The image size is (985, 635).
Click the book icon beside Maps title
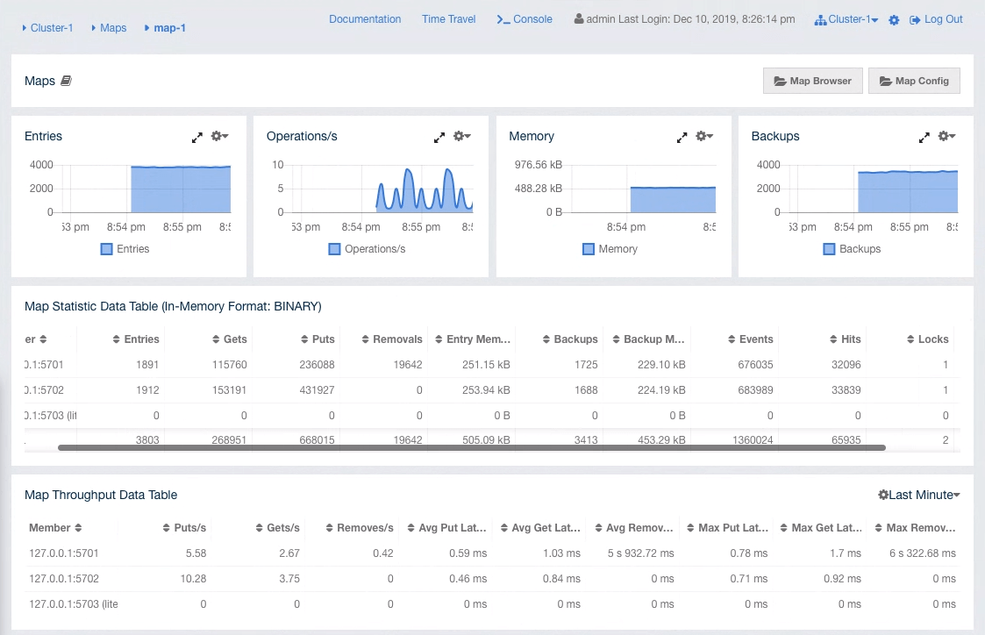point(66,81)
